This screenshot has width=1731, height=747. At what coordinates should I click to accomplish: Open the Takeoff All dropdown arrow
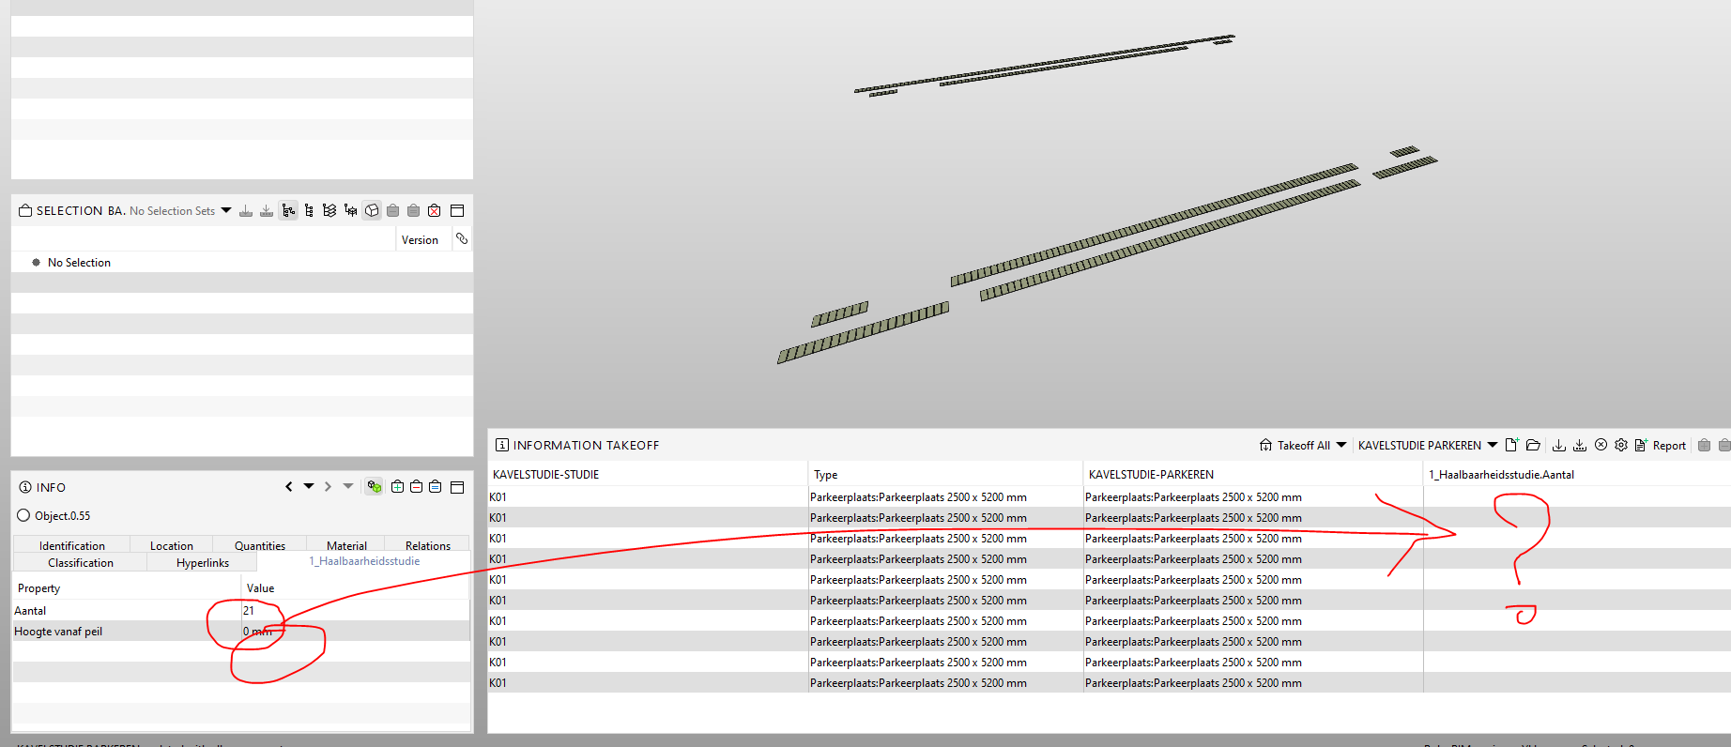tap(1341, 445)
